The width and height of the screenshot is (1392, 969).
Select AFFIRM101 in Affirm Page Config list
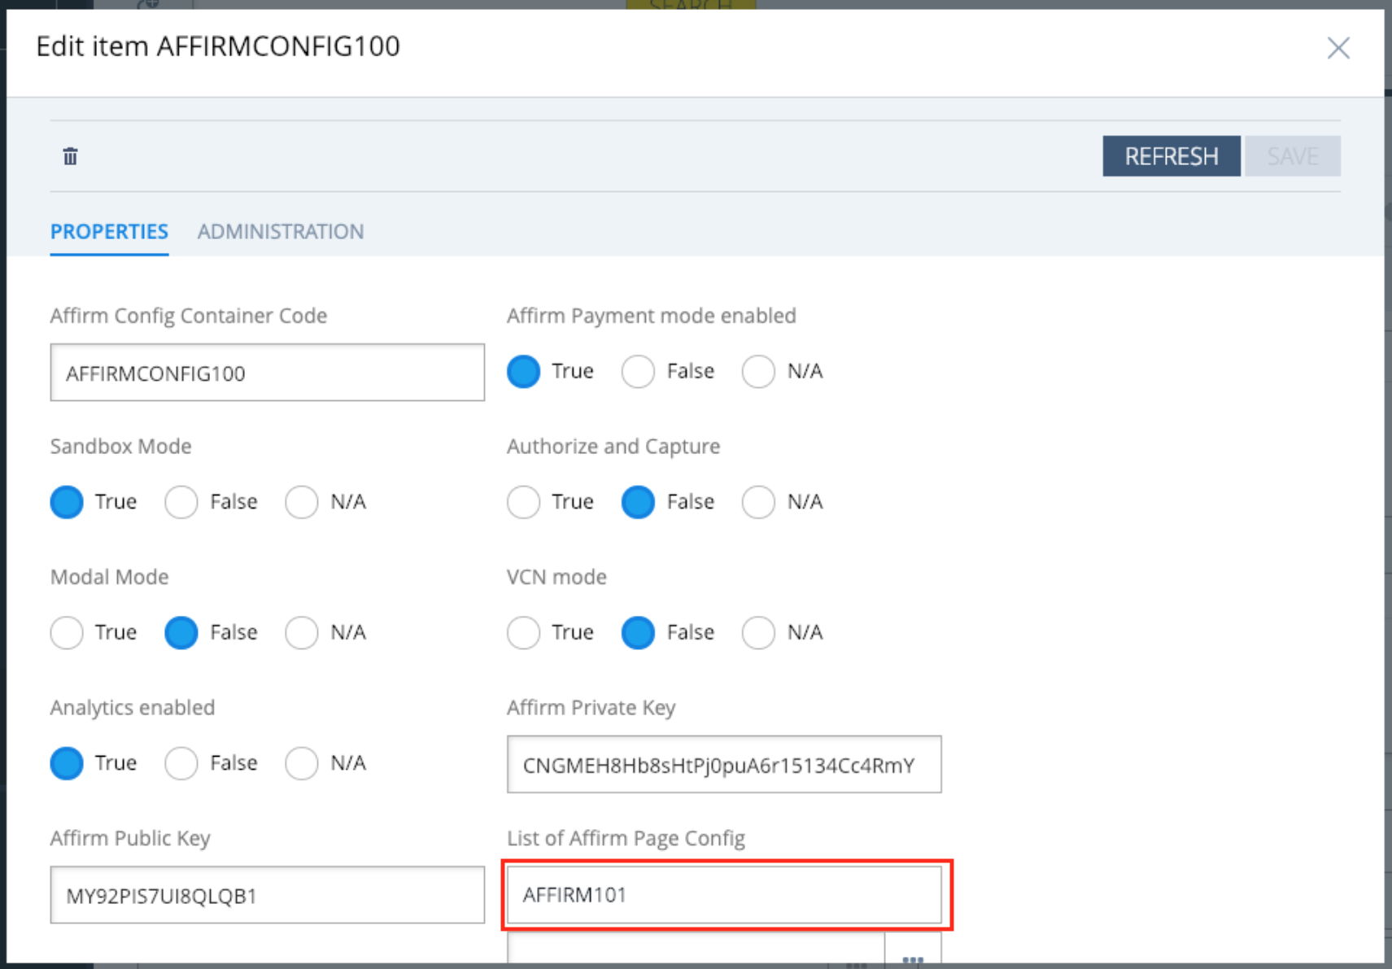tap(724, 895)
